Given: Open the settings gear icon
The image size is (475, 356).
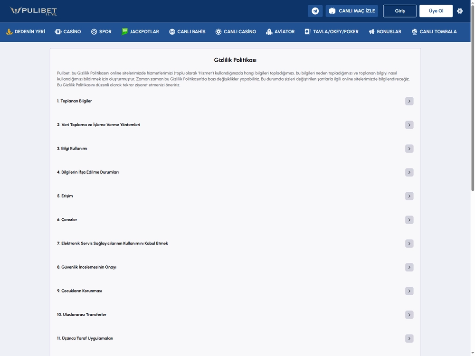Looking at the screenshot, I should click(460, 11).
